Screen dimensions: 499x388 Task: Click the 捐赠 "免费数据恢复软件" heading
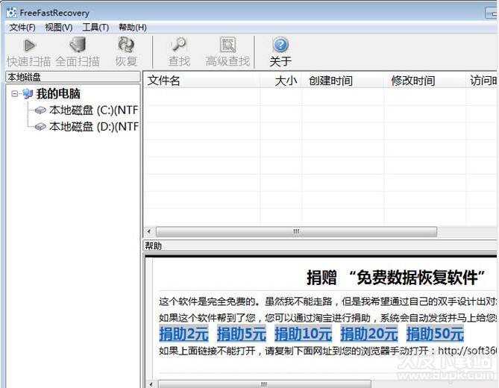click(395, 278)
